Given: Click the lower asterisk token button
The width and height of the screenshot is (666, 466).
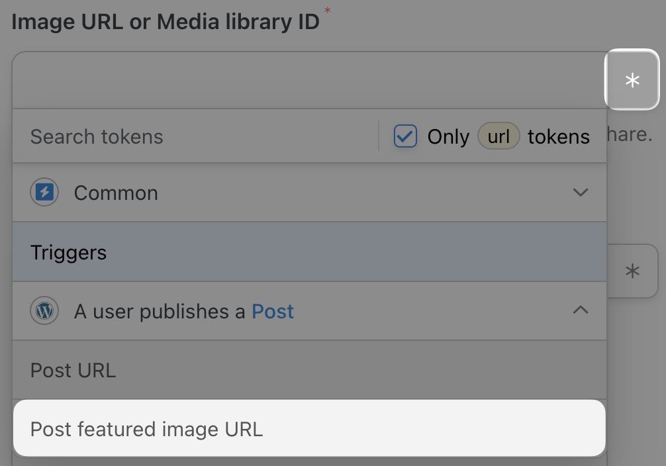Looking at the screenshot, I should pyautogui.click(x=633, y=271).
